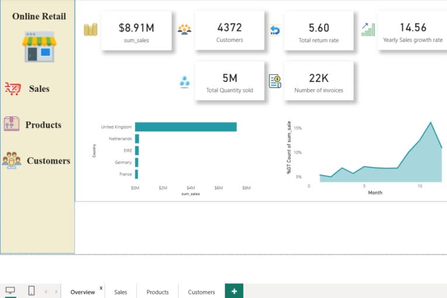This screenshot has width=447, height=298.
Task: Add a new page with plus button
Action: (x=234, y=291)
